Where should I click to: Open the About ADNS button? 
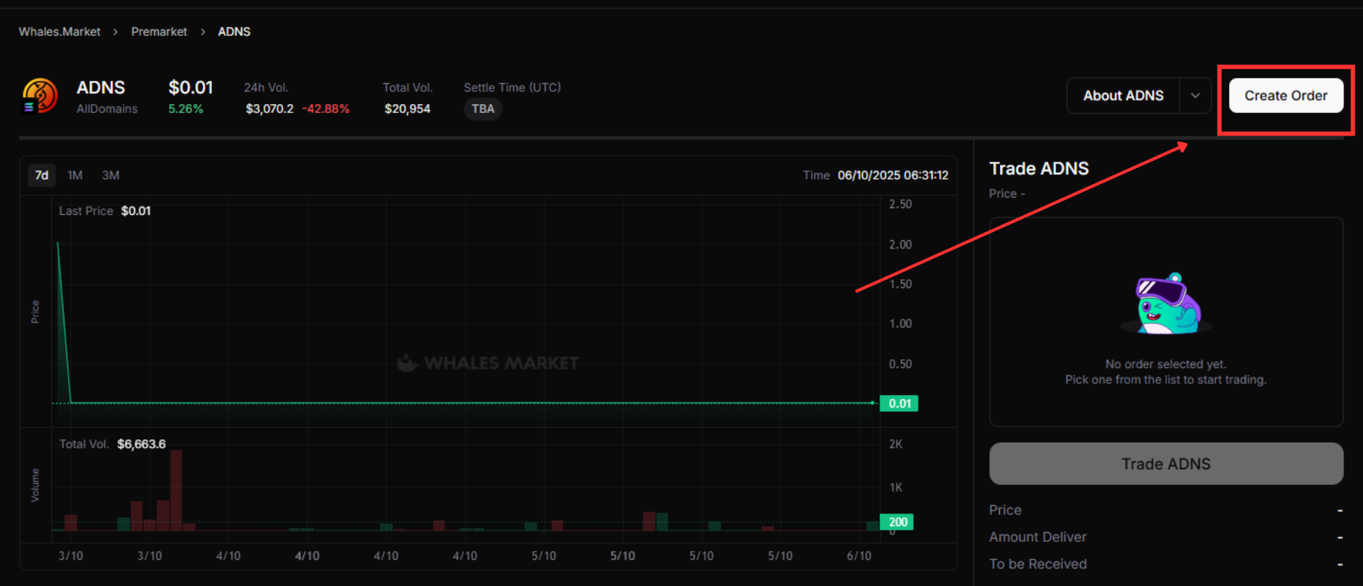tap(1123, 96)
